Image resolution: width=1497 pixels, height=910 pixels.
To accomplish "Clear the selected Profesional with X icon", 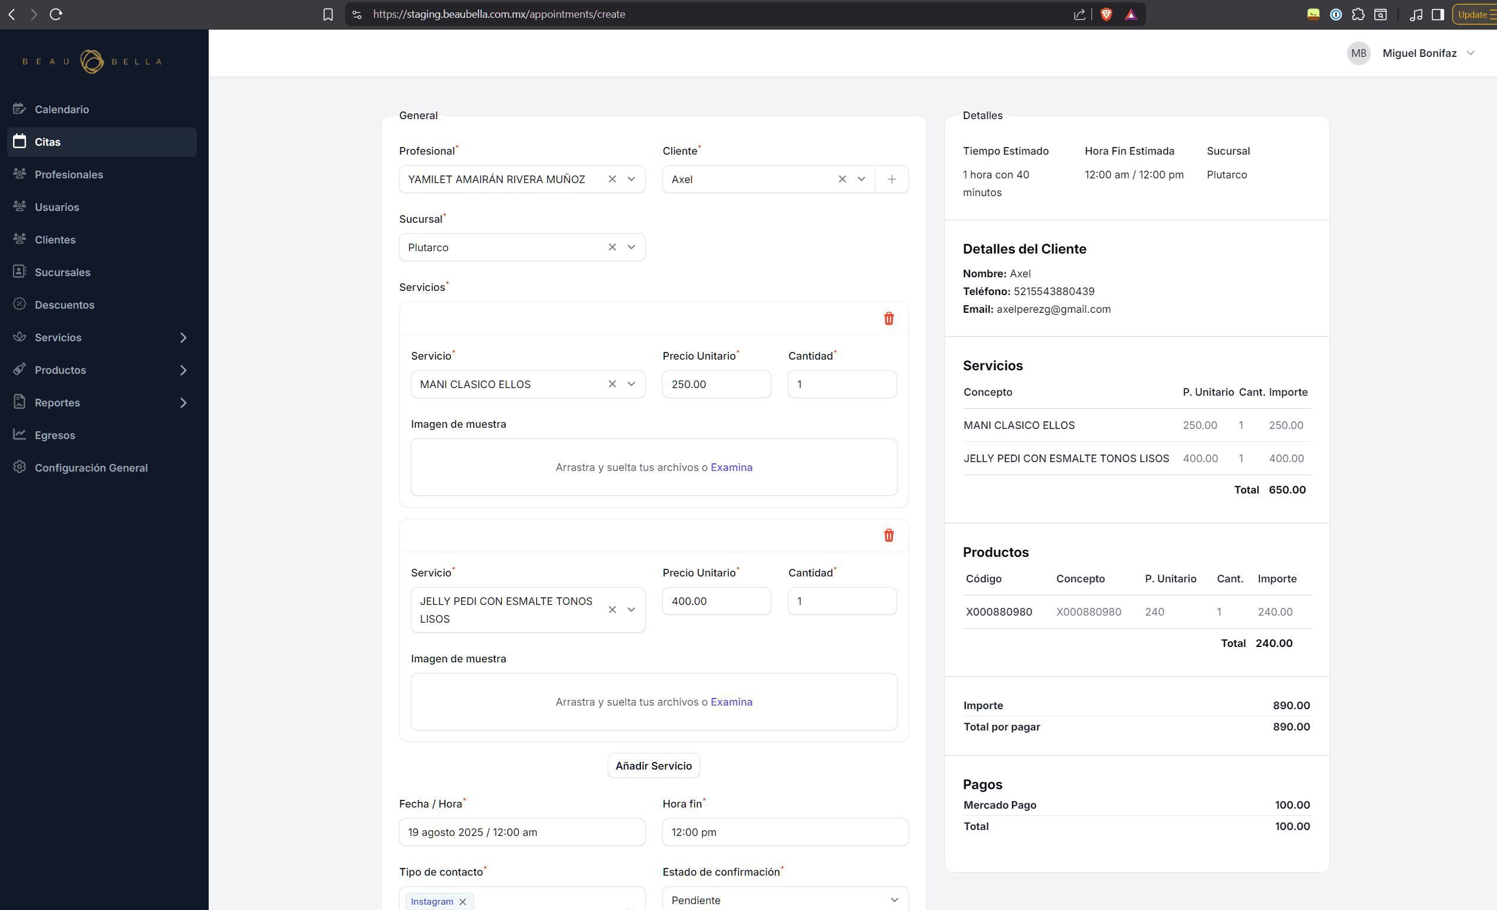I will (x=612, y=179).
